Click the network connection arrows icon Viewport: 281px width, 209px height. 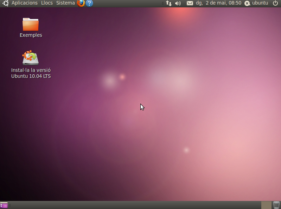169,3
